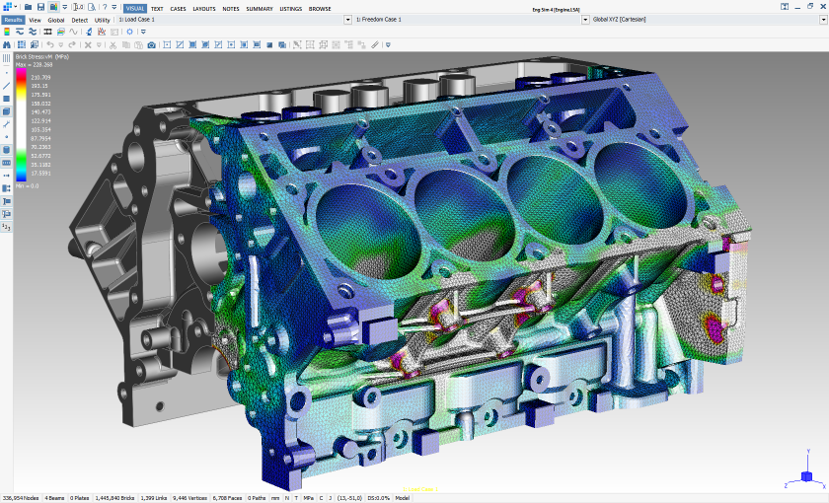Click the help question mark icon
829x503 pixels.
[104, 7]
